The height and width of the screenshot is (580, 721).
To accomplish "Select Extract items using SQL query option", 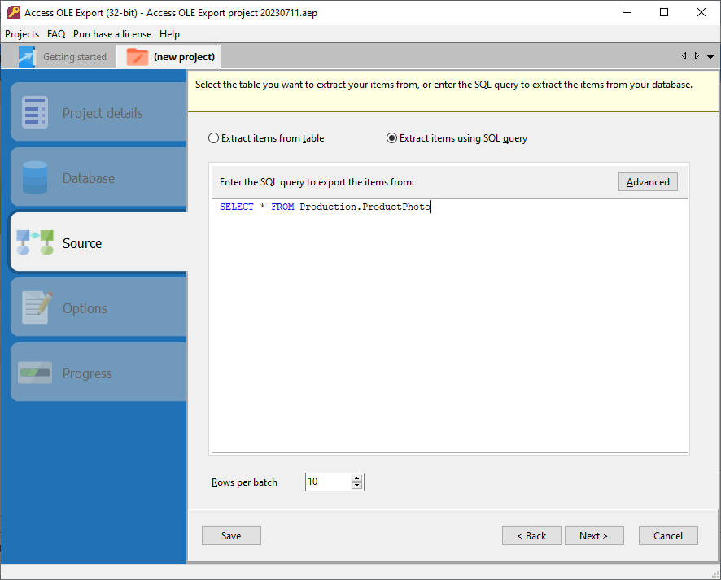I will tap(392, 138).
